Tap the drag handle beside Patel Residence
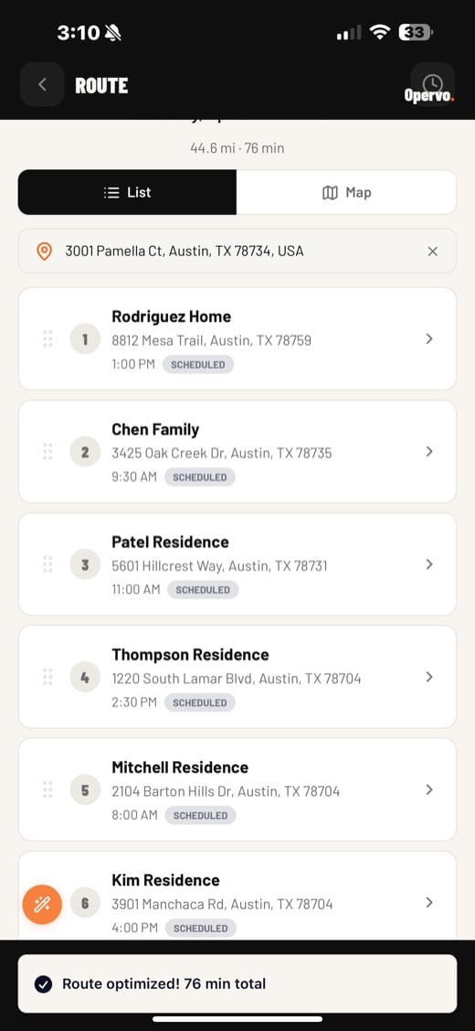 [47, 564]
